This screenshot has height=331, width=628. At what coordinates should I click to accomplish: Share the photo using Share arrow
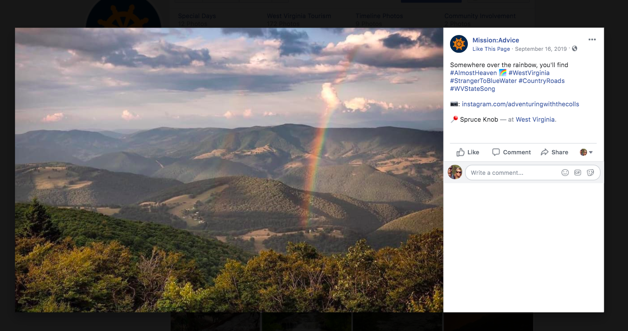(554, 152)
